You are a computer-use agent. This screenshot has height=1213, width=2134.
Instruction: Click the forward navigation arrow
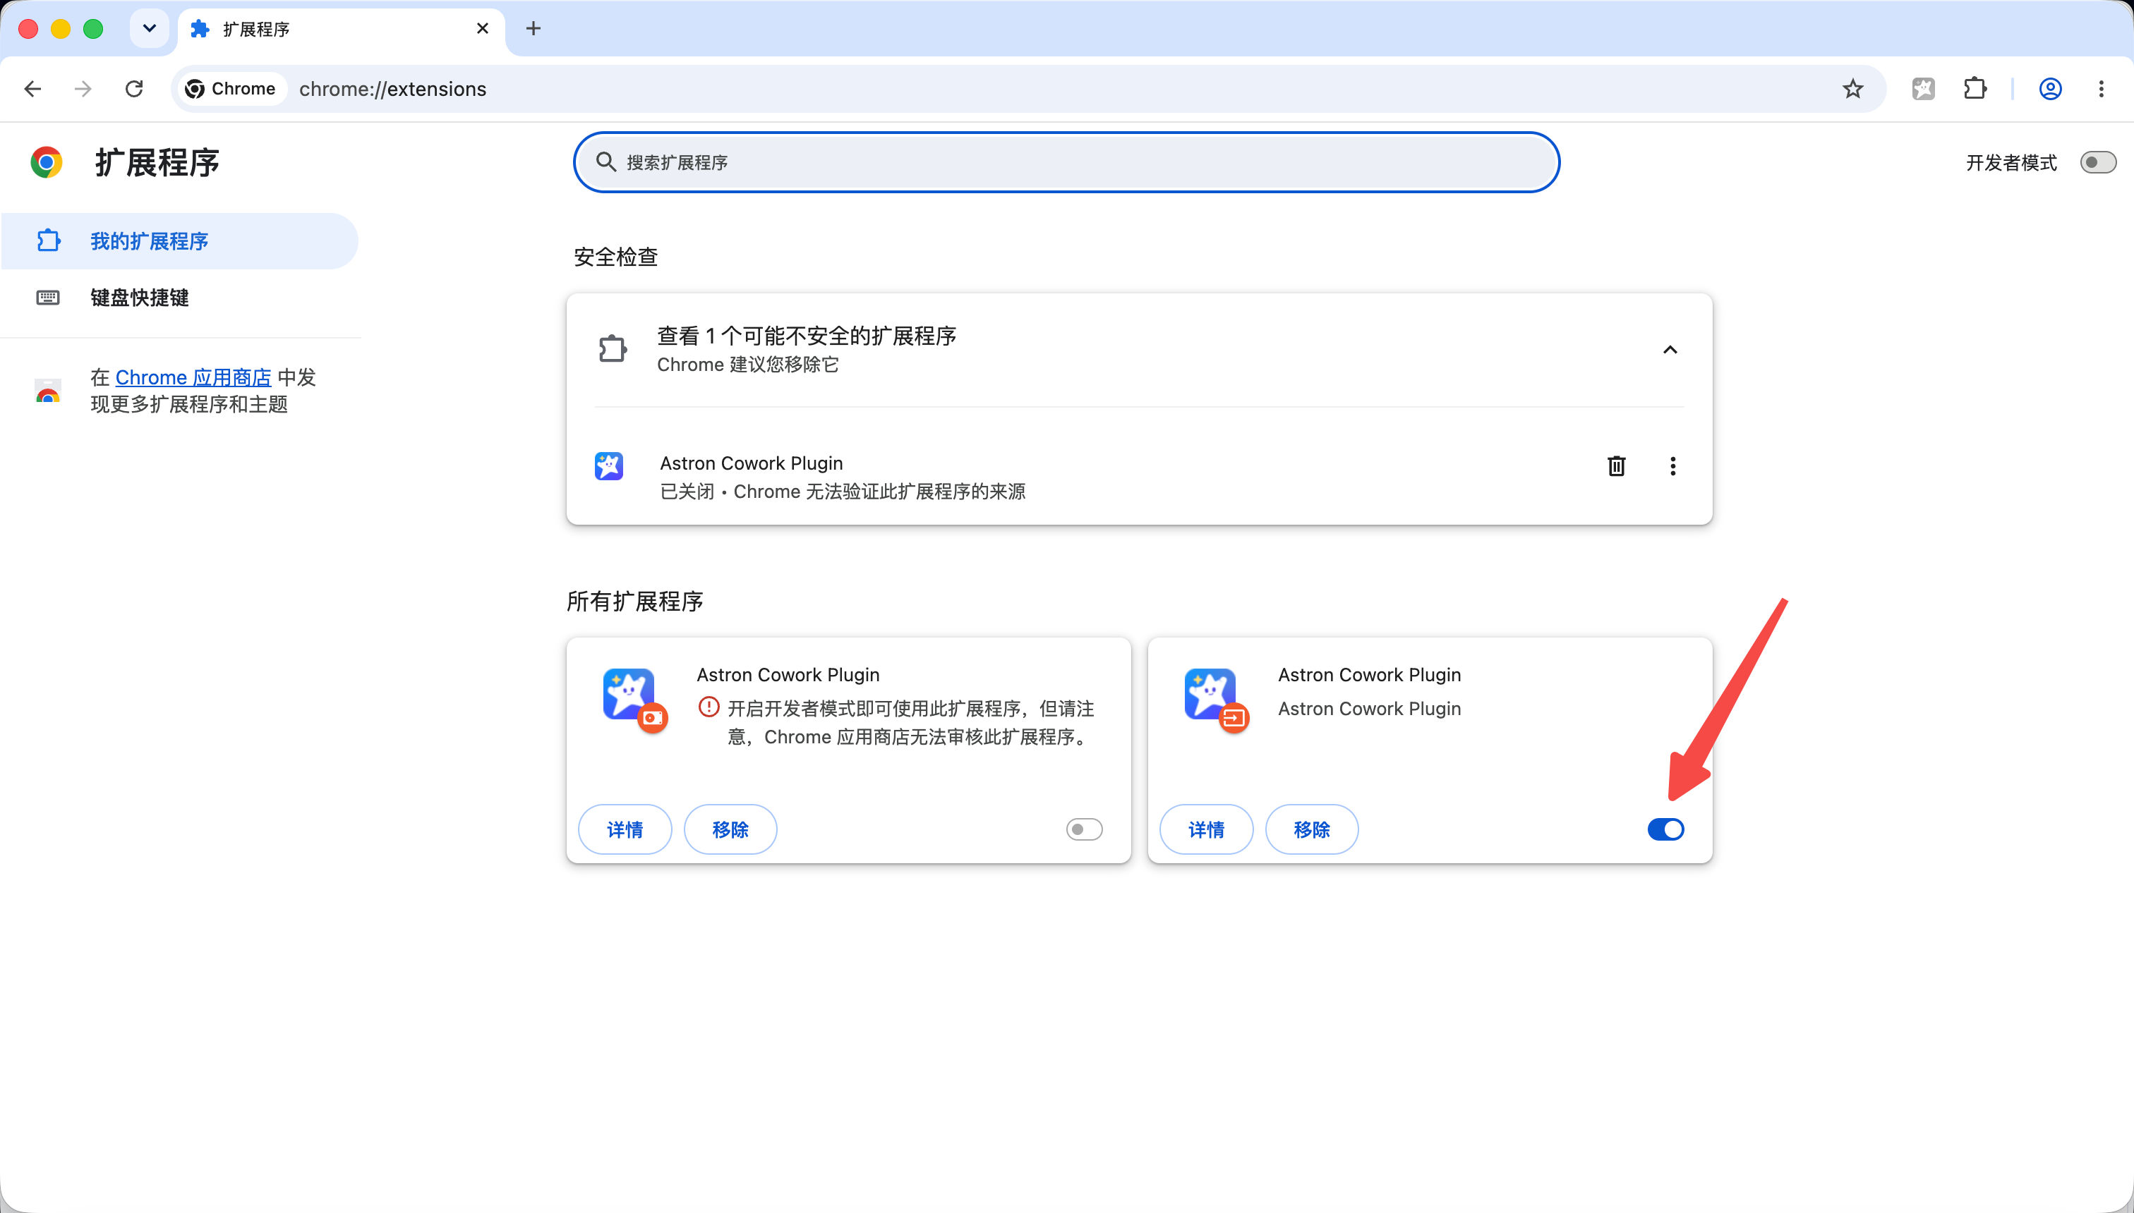coord(83,88)
